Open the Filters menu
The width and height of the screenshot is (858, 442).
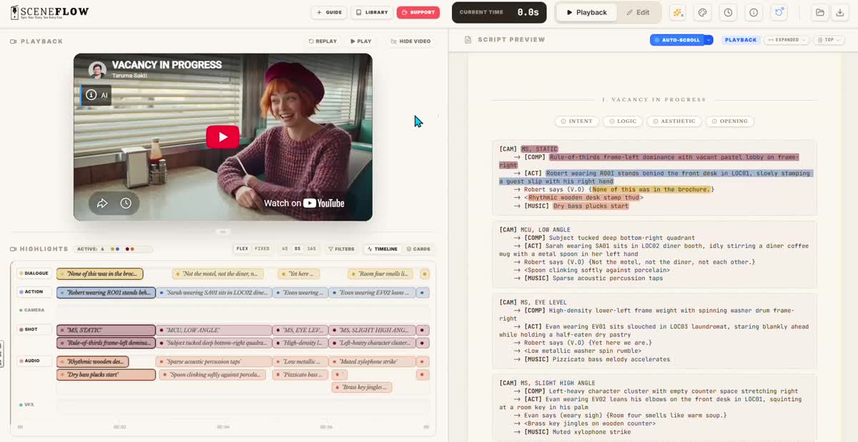tap(341, 249)
